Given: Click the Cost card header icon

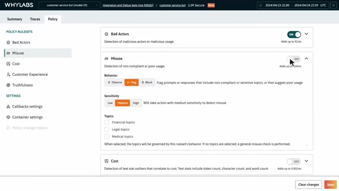Looking at the screenshot, I should point(106,161).
